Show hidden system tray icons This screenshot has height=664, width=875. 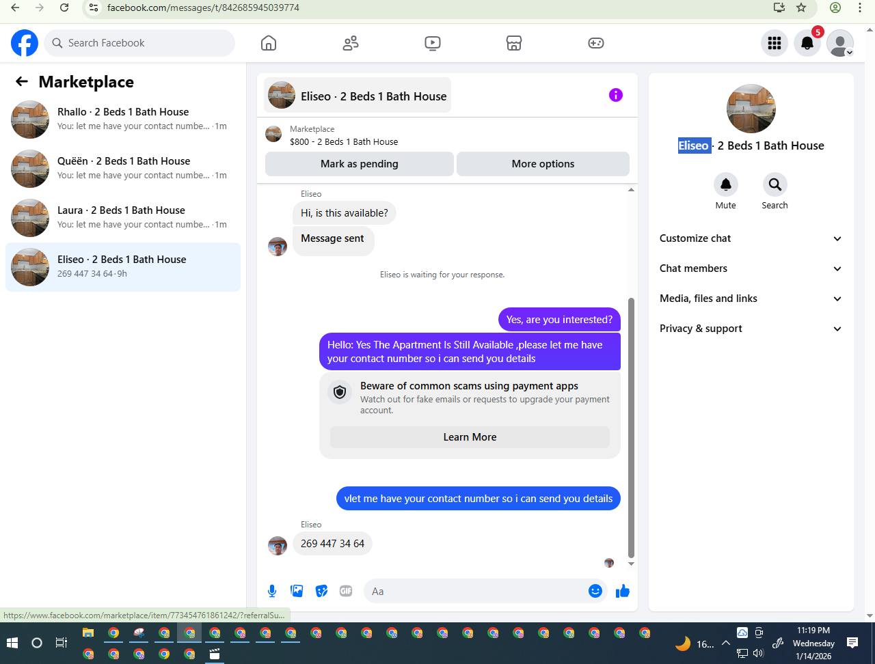[725, 643]
